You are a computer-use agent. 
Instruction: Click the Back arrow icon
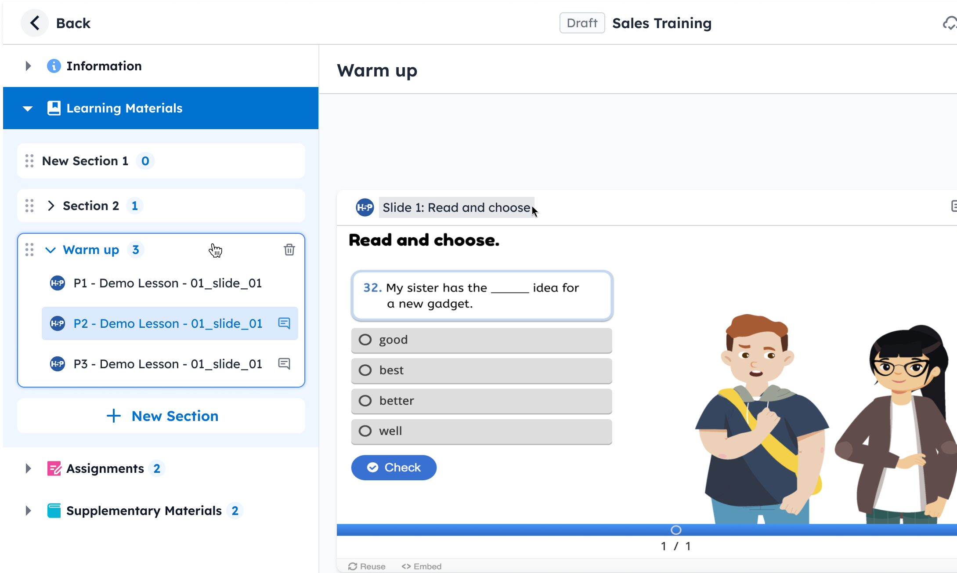coord(35,23)
